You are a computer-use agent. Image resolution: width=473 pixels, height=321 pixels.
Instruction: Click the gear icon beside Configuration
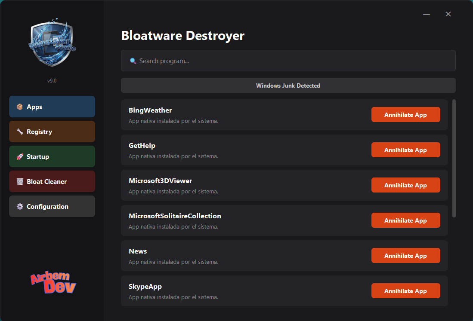click(20, 207)
